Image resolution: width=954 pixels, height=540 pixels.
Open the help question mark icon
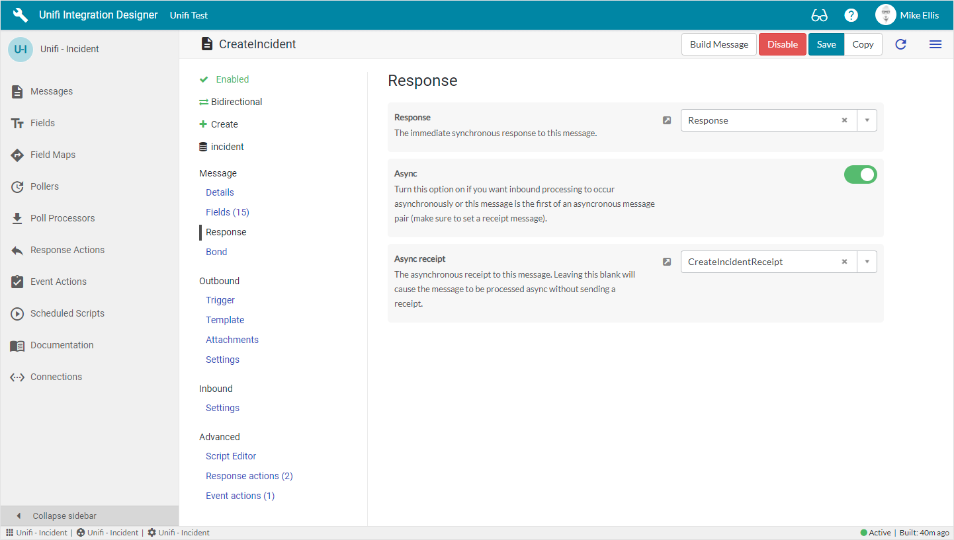coord(851,15)
